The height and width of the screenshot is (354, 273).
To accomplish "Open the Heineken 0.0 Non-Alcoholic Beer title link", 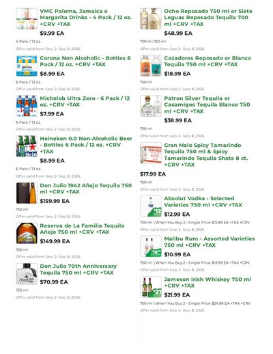I will point(86,145).
